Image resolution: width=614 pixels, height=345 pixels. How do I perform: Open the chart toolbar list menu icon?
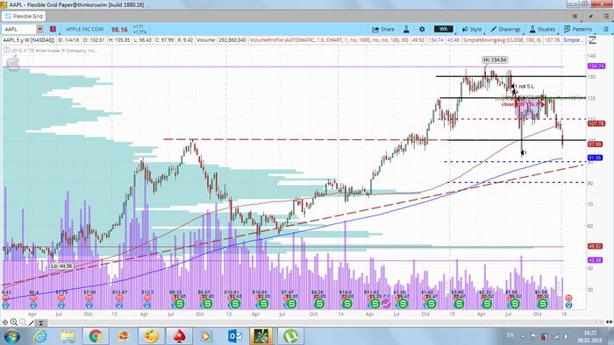606,29
